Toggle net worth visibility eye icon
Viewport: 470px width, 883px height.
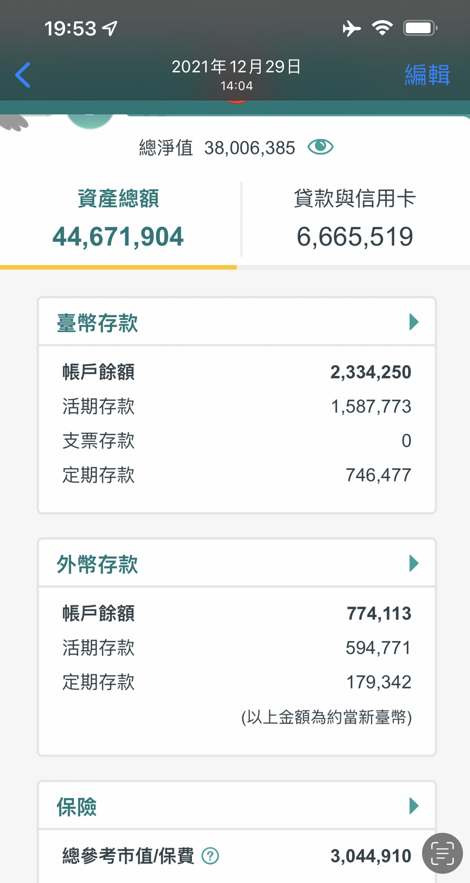click(x=320, y=147)
